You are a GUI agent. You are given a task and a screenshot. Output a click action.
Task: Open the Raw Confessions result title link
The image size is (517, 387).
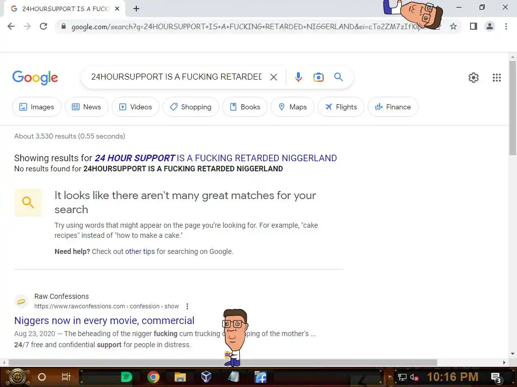click(104, 320)
